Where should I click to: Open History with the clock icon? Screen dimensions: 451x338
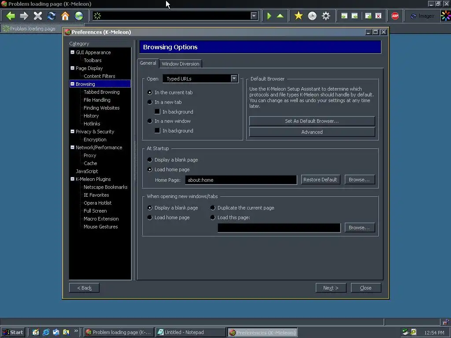click(312, 16)
